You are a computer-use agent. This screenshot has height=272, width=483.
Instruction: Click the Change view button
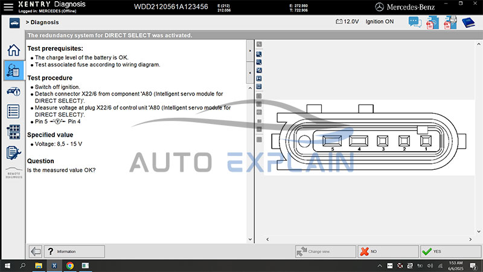pos(325,251)
